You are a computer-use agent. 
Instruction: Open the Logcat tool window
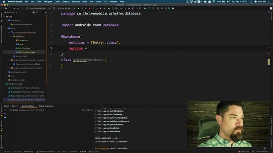[x=94, y=152]
